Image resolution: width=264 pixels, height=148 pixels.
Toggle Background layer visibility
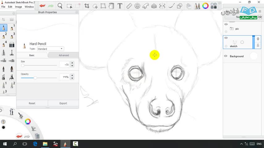tap(226, 56)
